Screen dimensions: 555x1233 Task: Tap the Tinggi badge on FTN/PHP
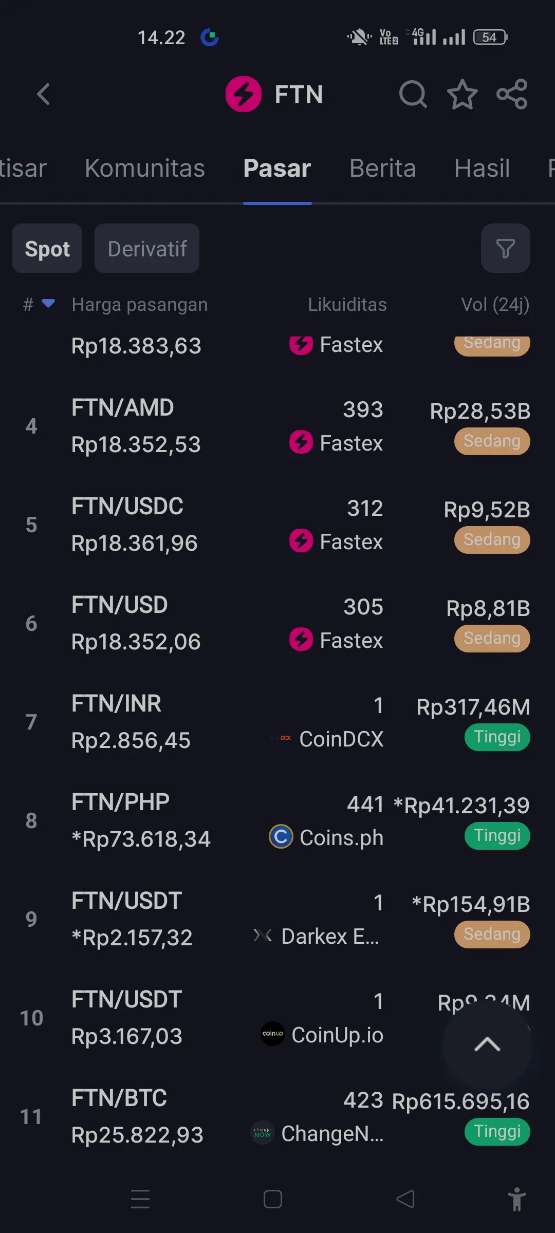[497, 835]
